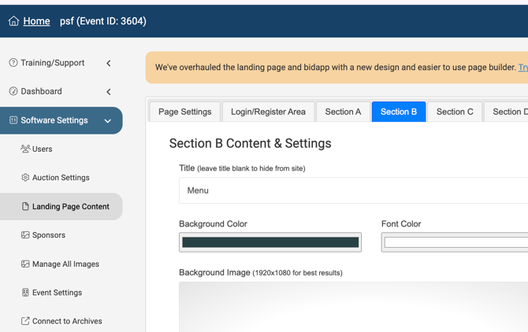Click the Training/Support question mark icon
The width and height of the screenshot is (528, 332).
pyautogui.click(x=13, y=63)
